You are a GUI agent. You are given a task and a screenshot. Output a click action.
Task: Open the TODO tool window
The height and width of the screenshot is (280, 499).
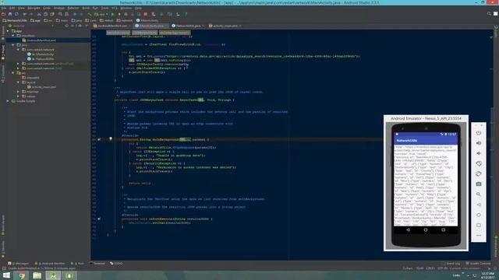point(116,264)
